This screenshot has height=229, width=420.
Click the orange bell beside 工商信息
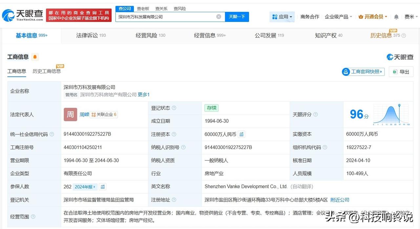pos(35,57)
